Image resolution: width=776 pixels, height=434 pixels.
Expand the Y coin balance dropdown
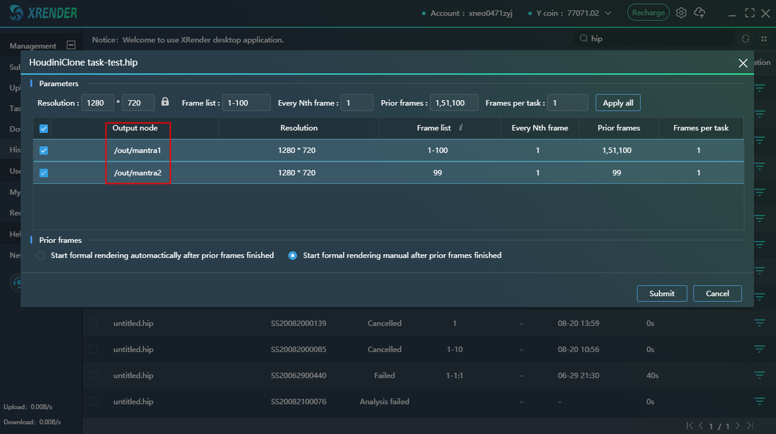point(608,13)
